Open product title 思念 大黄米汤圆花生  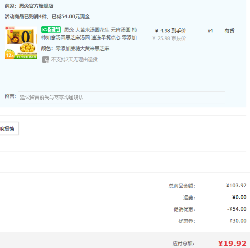[89, 34]
